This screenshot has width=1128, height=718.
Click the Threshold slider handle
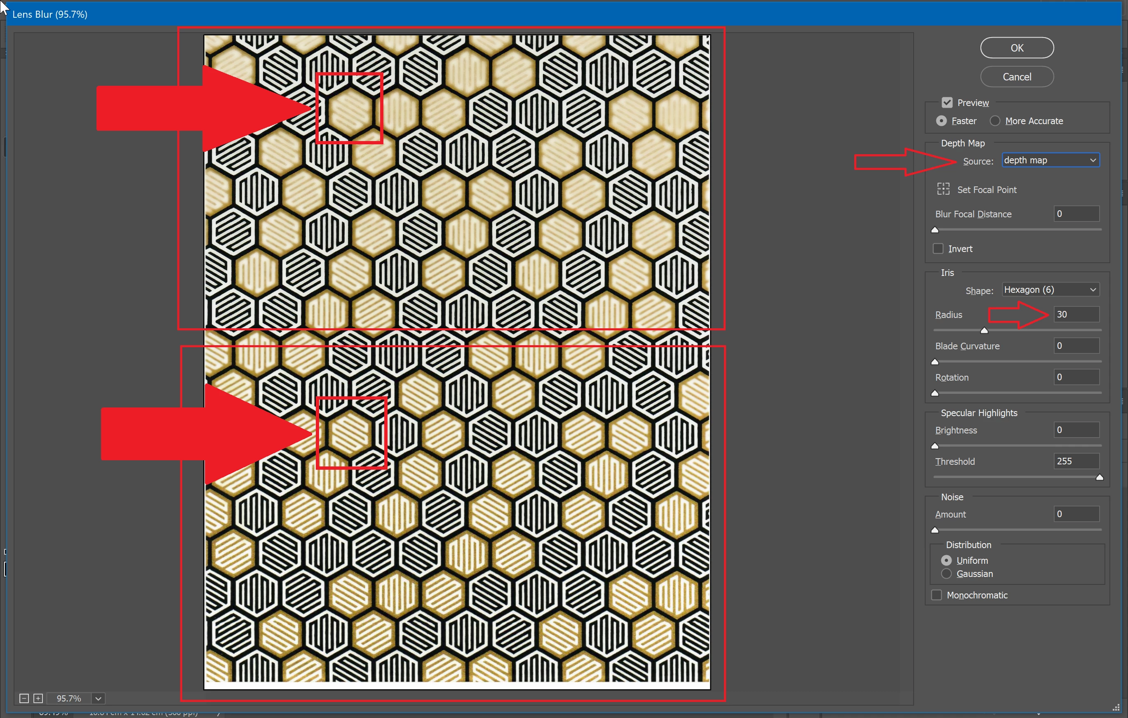tap(1100, 478)
